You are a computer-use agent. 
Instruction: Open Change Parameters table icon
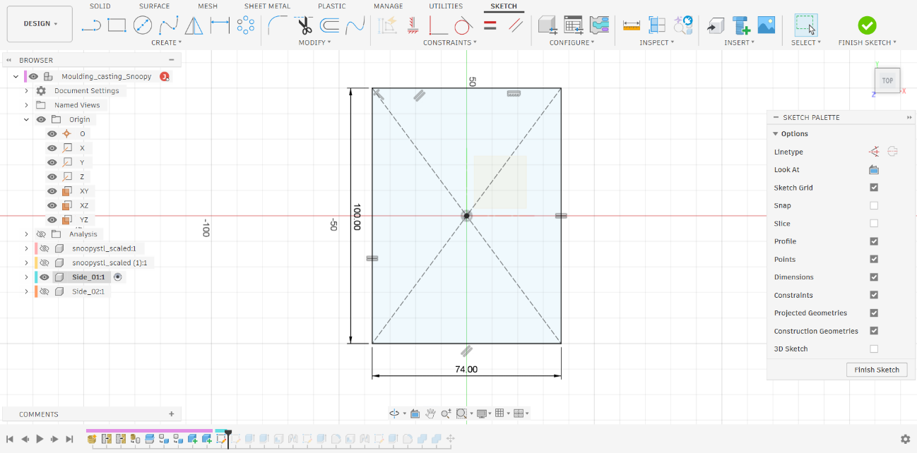[574, 26]
